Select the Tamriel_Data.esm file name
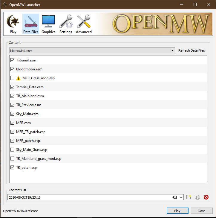The width and height of the screenshot is (216, 218). tap(30, 87)
